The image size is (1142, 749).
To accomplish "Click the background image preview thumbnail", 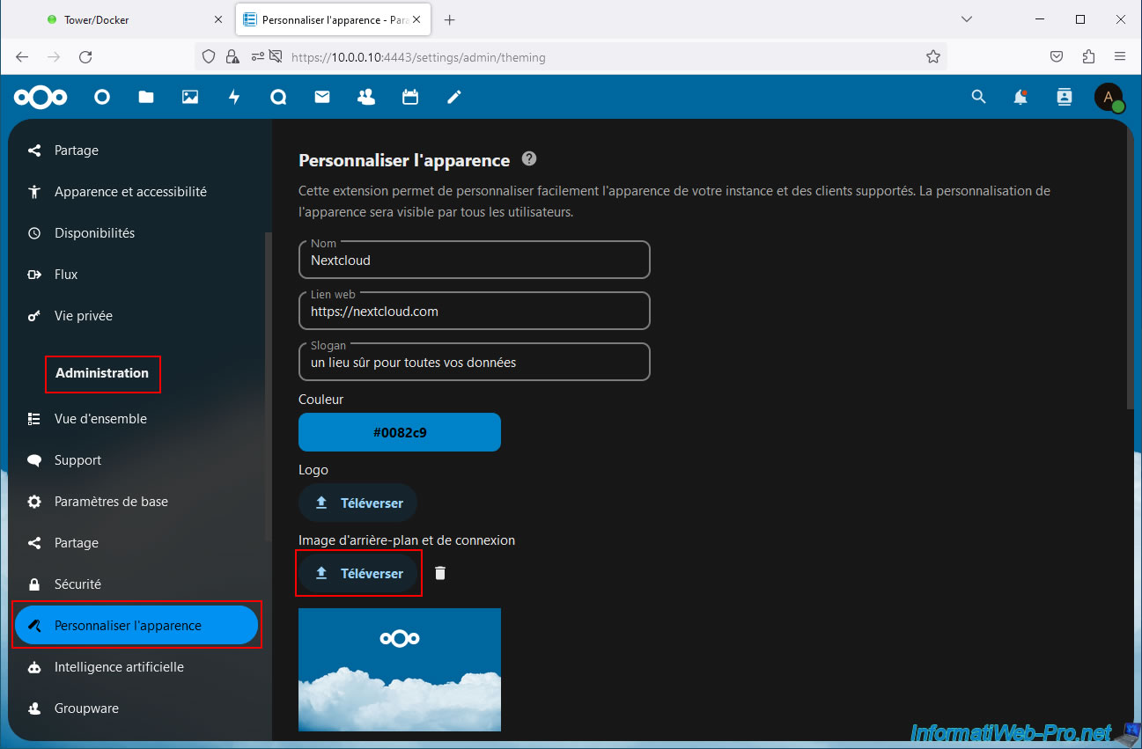I will 400,669.
